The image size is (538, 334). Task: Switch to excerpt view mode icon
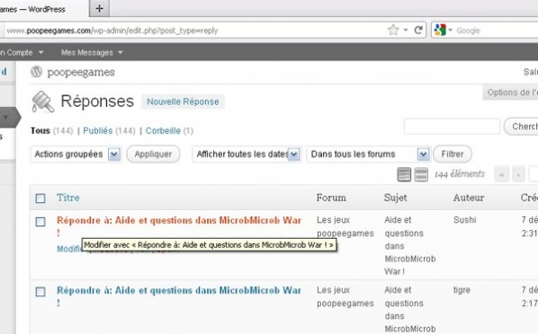[x=421, y=174]
